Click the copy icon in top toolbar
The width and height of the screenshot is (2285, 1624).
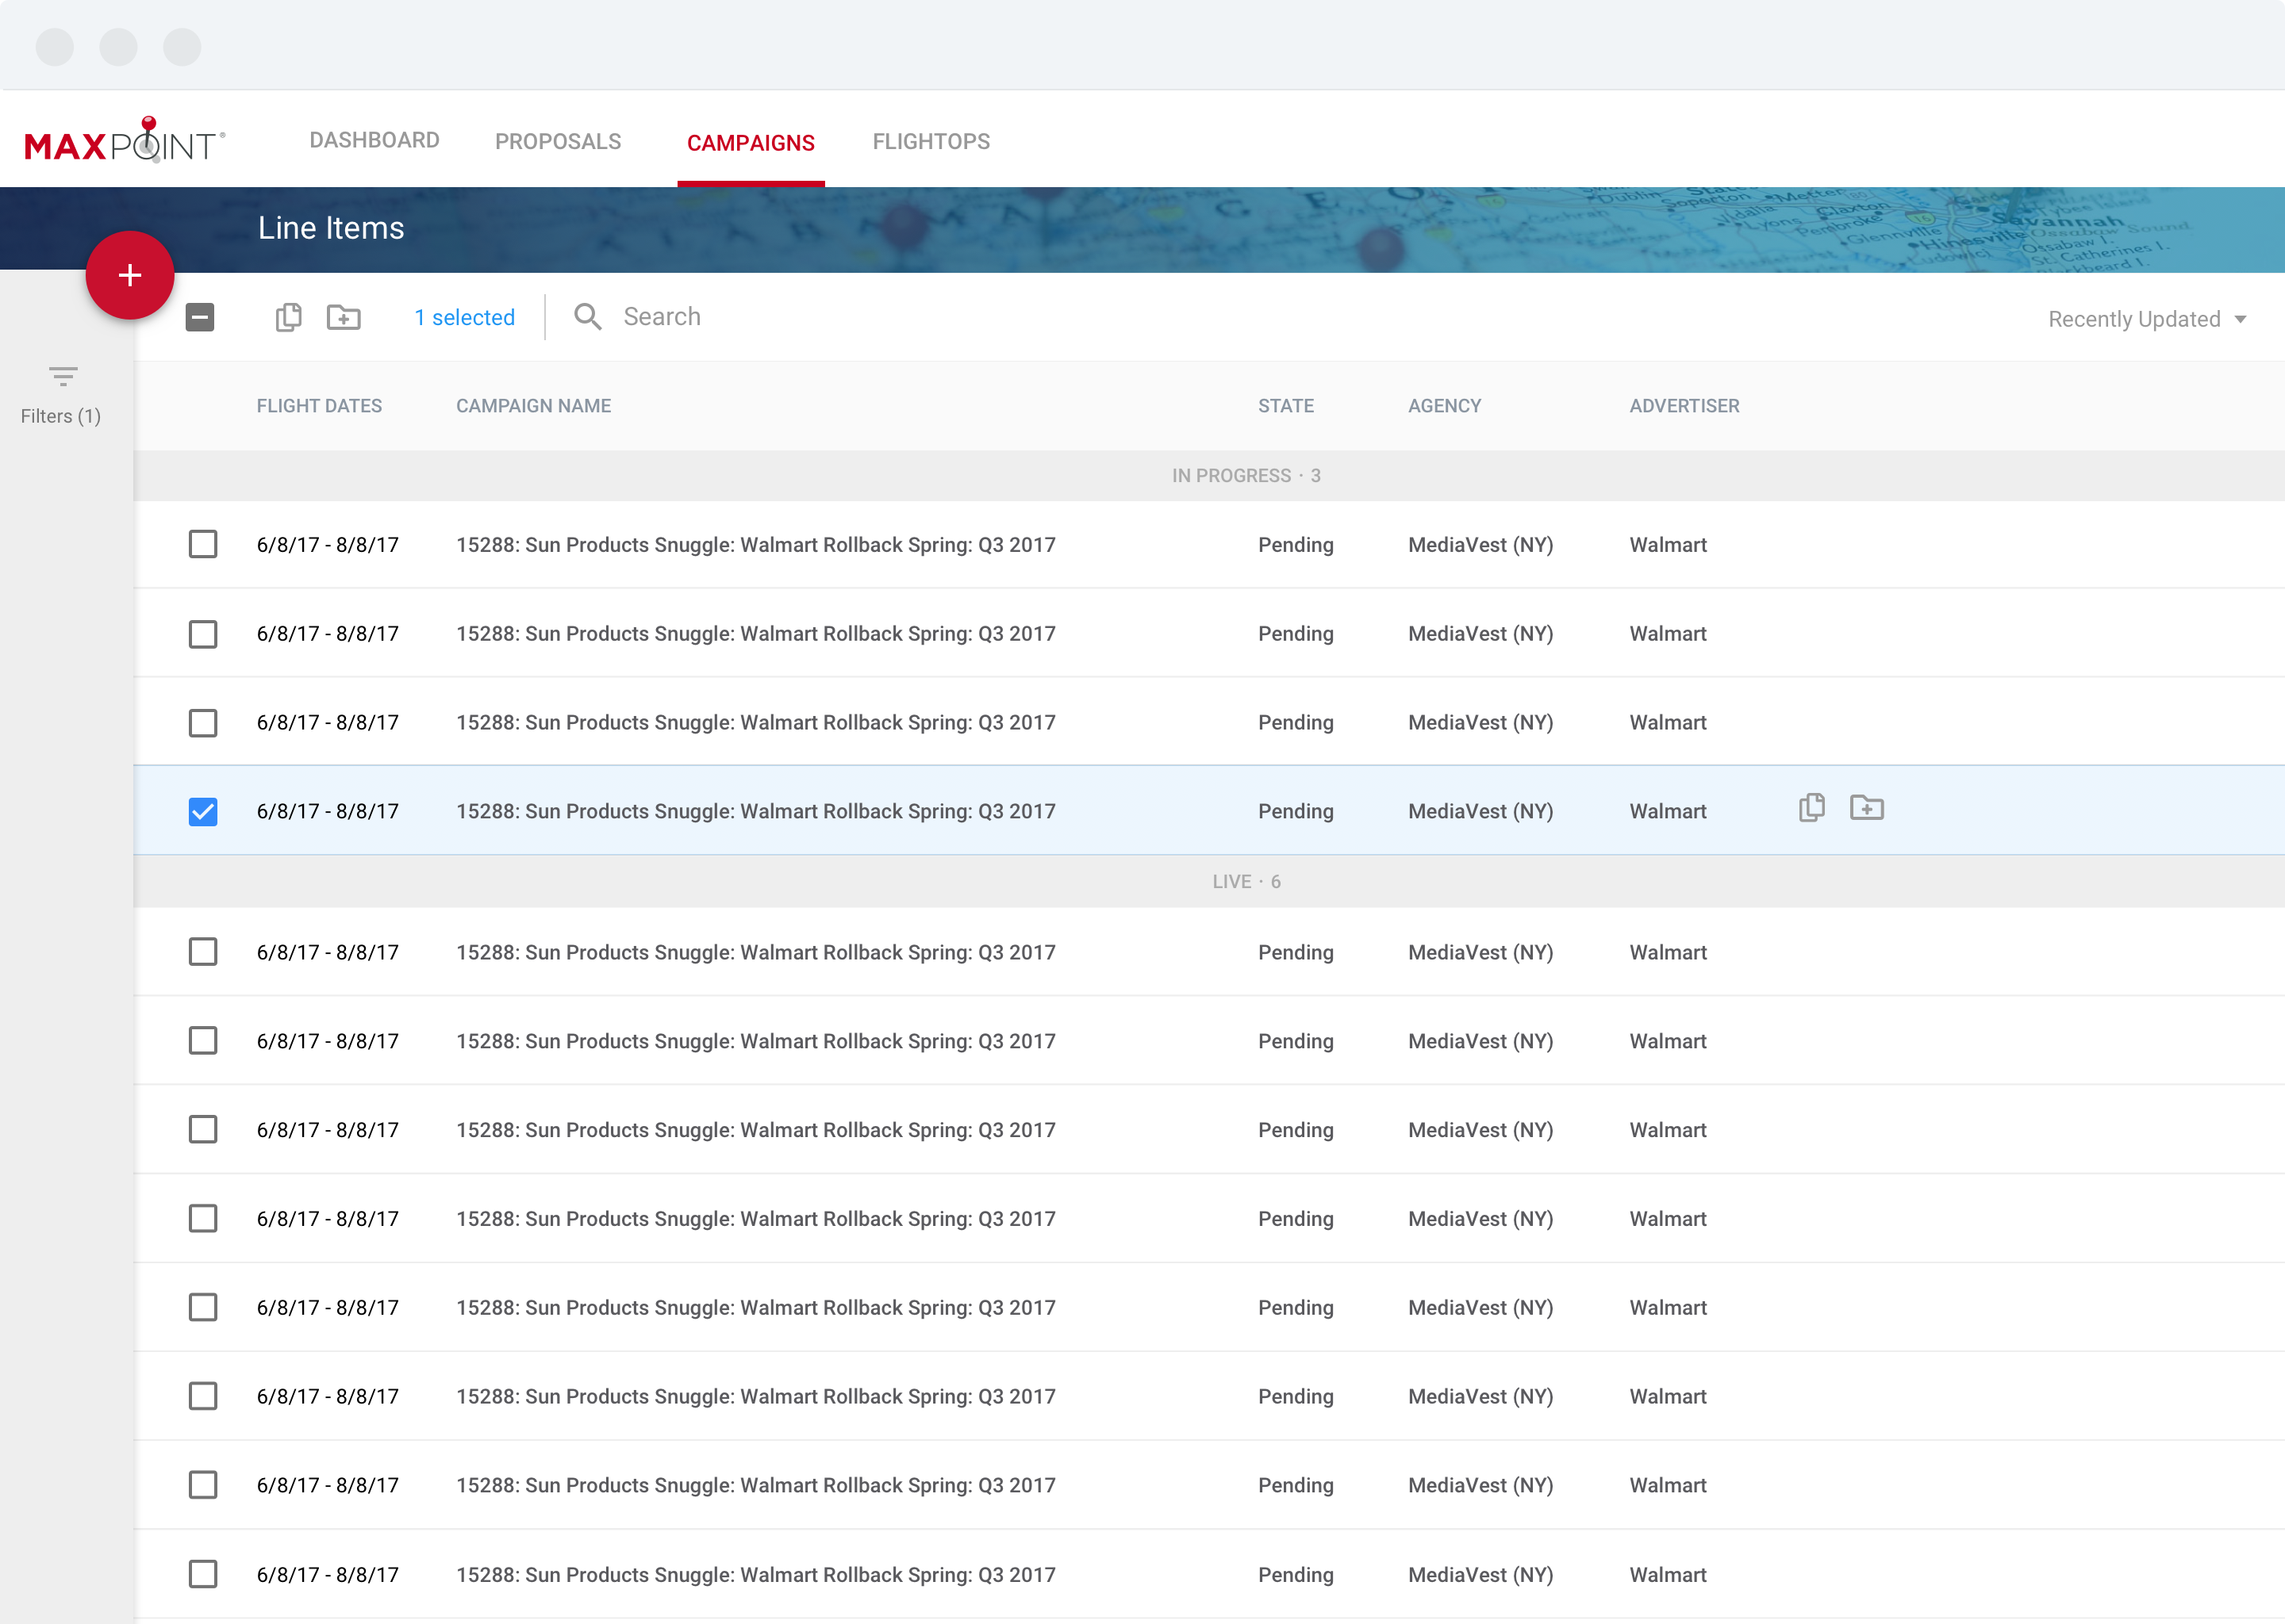tap(288, 317)
